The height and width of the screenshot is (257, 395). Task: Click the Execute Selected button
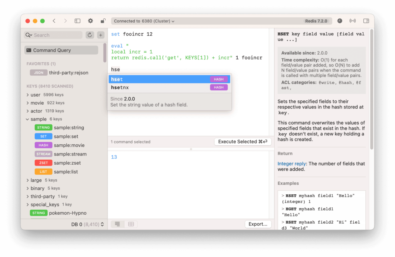(x=243, y=142)
